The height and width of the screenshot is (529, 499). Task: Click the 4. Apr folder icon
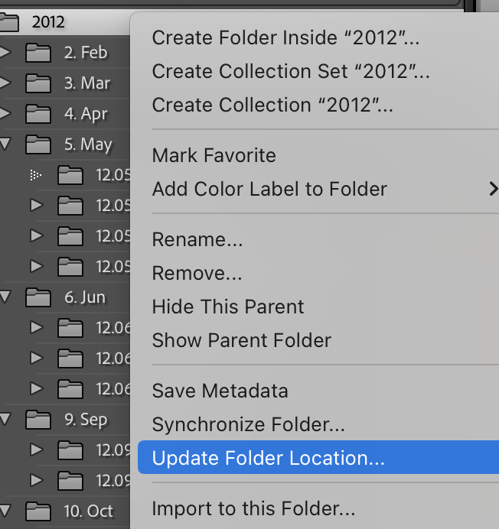38,114
